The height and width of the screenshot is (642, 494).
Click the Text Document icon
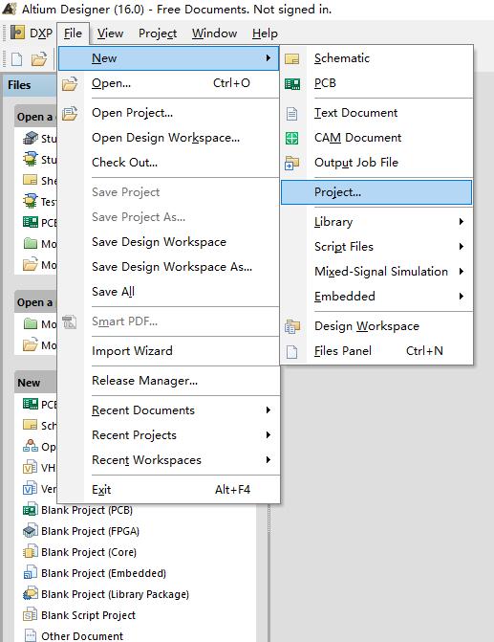click(x=292, y=114)
